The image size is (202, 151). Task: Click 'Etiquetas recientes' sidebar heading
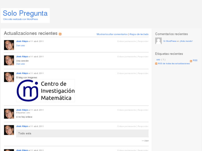(x=169, y=54)
